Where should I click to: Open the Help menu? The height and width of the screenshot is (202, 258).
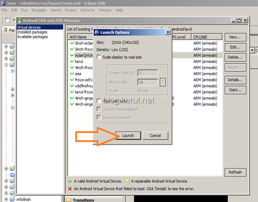point(119,10)
